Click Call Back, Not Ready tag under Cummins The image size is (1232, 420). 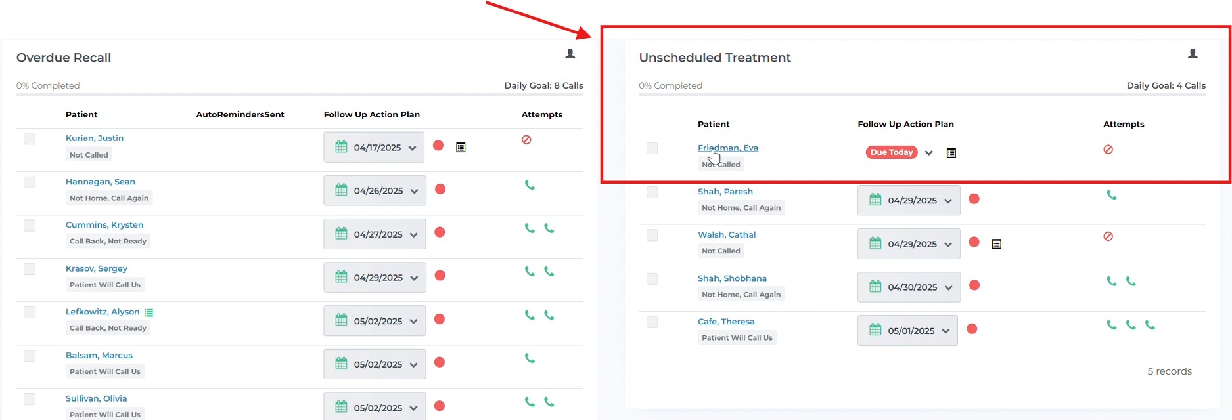[108, 241]
